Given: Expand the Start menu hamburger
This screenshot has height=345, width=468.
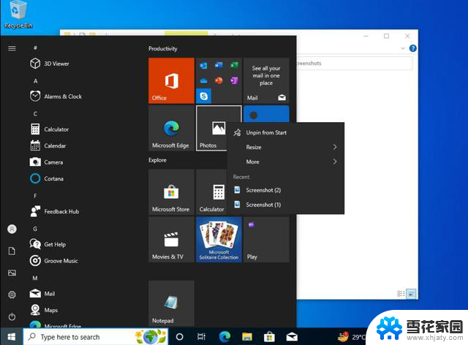Looking at the screenshot, I should 12,48.
